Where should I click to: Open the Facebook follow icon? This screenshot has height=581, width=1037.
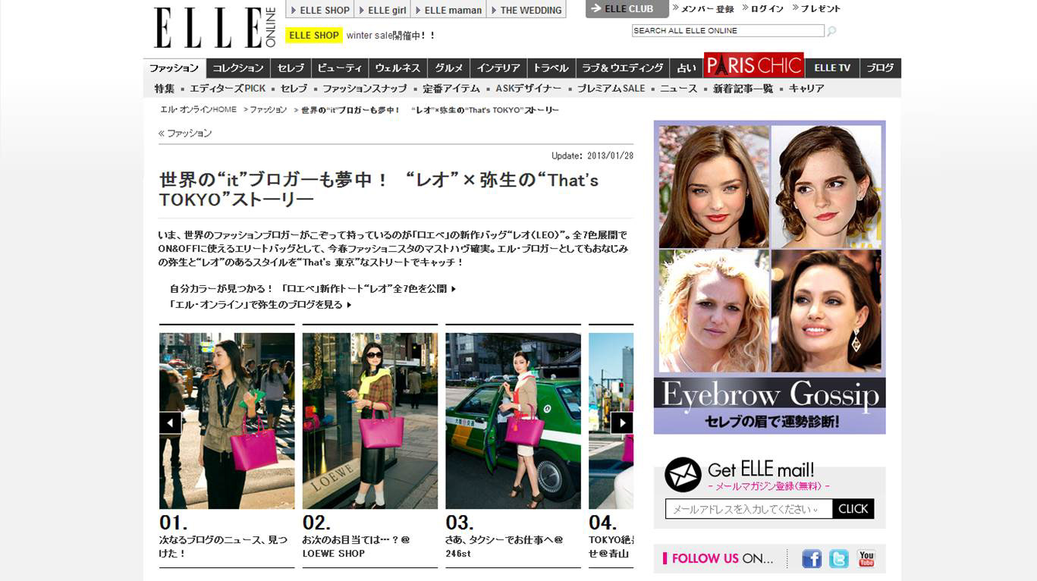(812, 559)
